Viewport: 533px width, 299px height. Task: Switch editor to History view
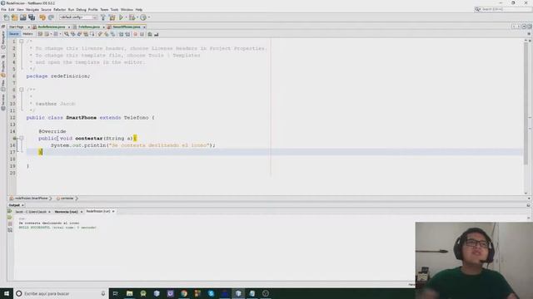pos(27,34)
